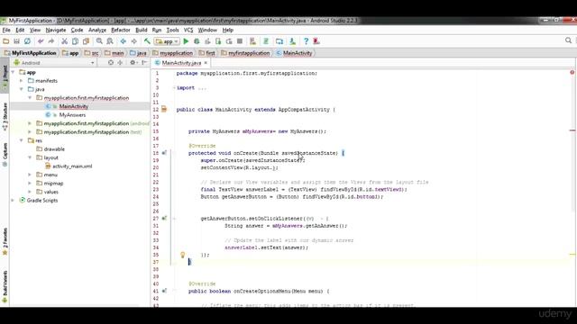Open the File menu
The image size is (577, 324).
(x=6, y=30)
